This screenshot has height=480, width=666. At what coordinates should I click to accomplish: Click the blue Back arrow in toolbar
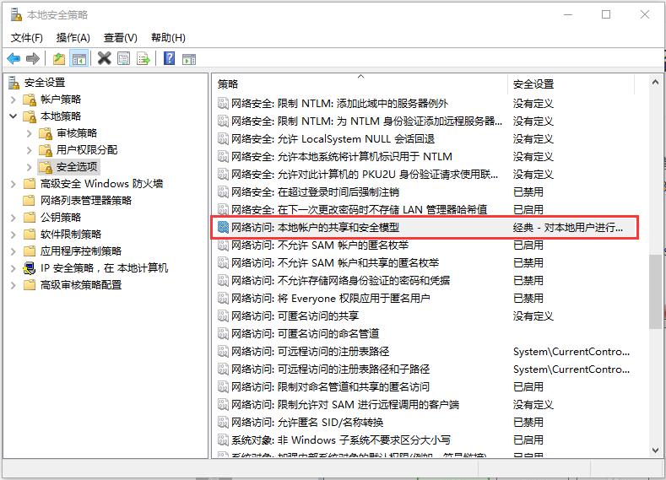click(14, 58)
